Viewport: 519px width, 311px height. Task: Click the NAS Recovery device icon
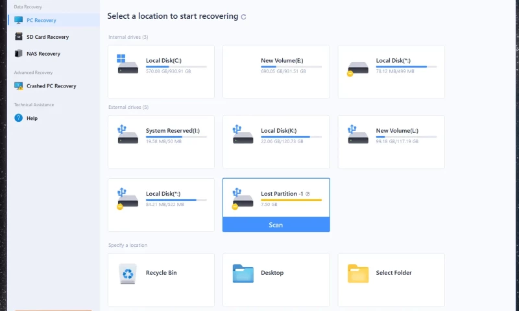(19, 53)
